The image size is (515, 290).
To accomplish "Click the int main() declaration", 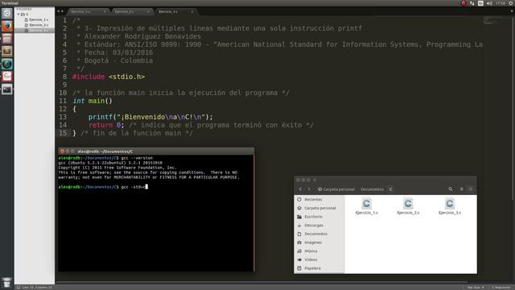I will 93,101.
